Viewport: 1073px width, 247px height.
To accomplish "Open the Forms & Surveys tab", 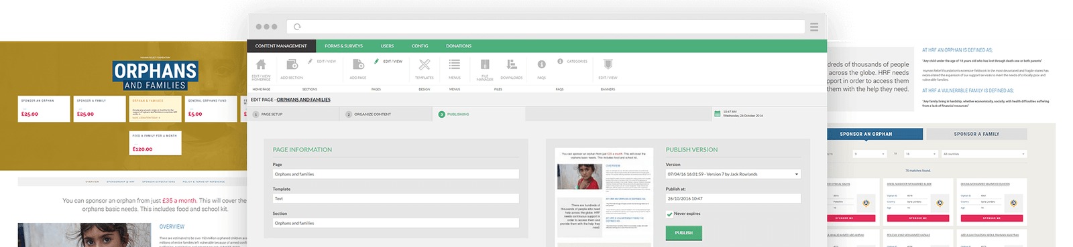I will point(344,46).
